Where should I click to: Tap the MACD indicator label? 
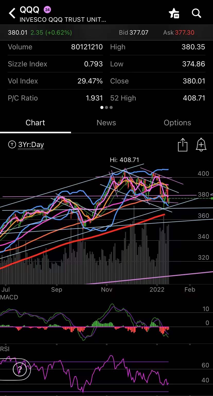9,297
